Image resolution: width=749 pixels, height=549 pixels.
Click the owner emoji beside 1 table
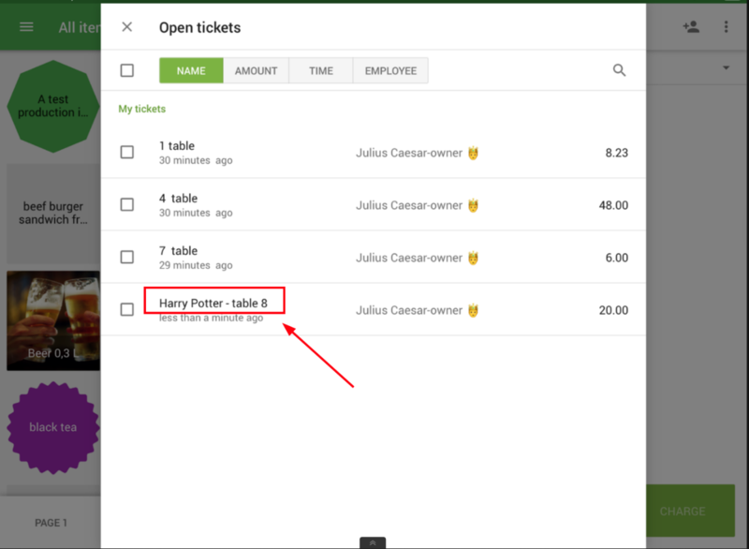coord(474,153)
